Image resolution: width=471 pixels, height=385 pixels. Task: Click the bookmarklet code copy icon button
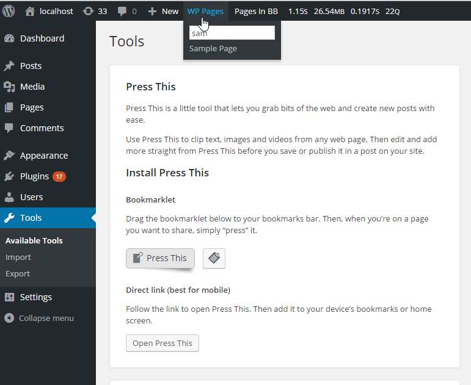coord(214,258)
